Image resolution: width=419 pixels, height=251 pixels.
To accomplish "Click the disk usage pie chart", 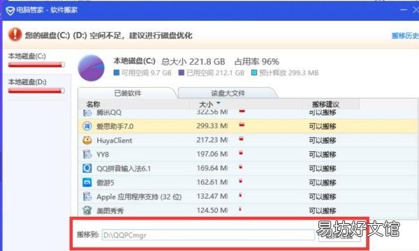I will click(91, 68).
